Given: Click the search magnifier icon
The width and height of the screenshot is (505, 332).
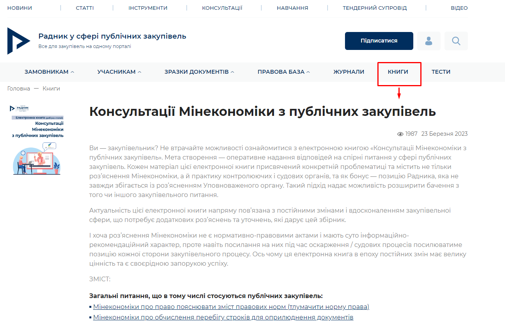Looking at the screenshot, I should (x=456, y=41).
